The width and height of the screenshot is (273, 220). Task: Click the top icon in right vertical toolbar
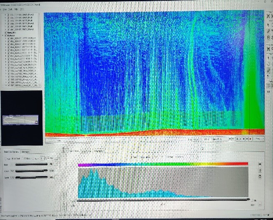(x=268, y=16)
